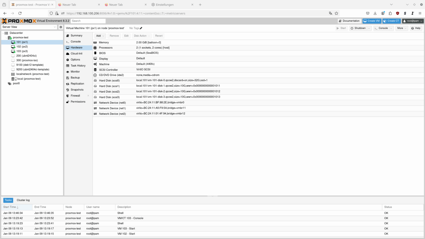Screen dimensions: 425x239
Task: Expand the Console options arrow
Action: [x=391, y=28]
